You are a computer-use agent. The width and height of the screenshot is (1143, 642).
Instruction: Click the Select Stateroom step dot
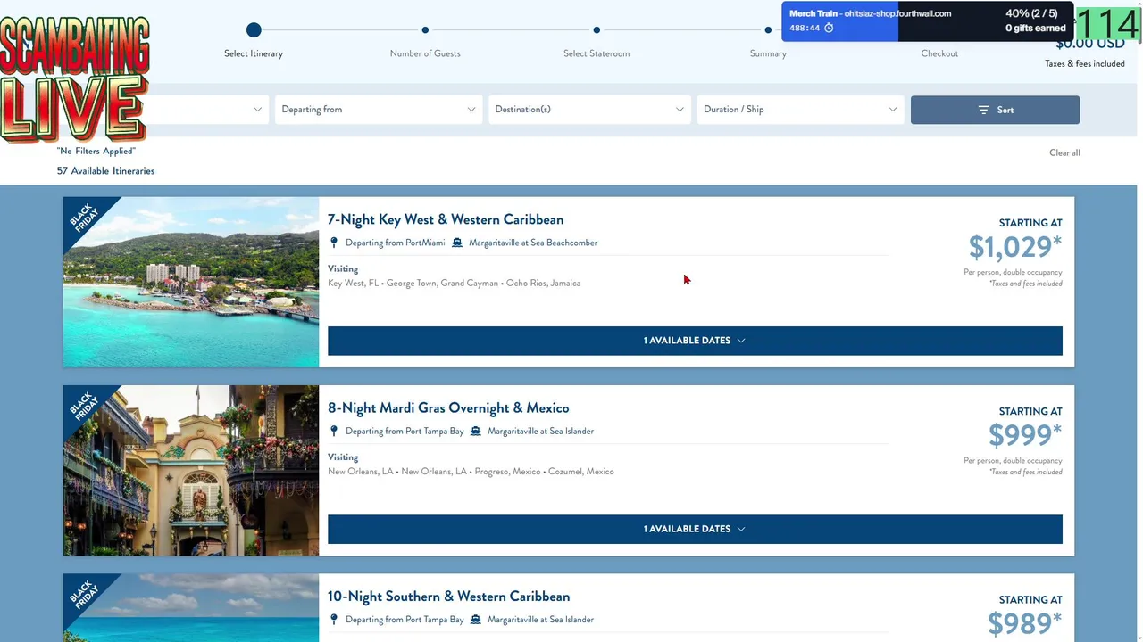click(x=597, y=30)
